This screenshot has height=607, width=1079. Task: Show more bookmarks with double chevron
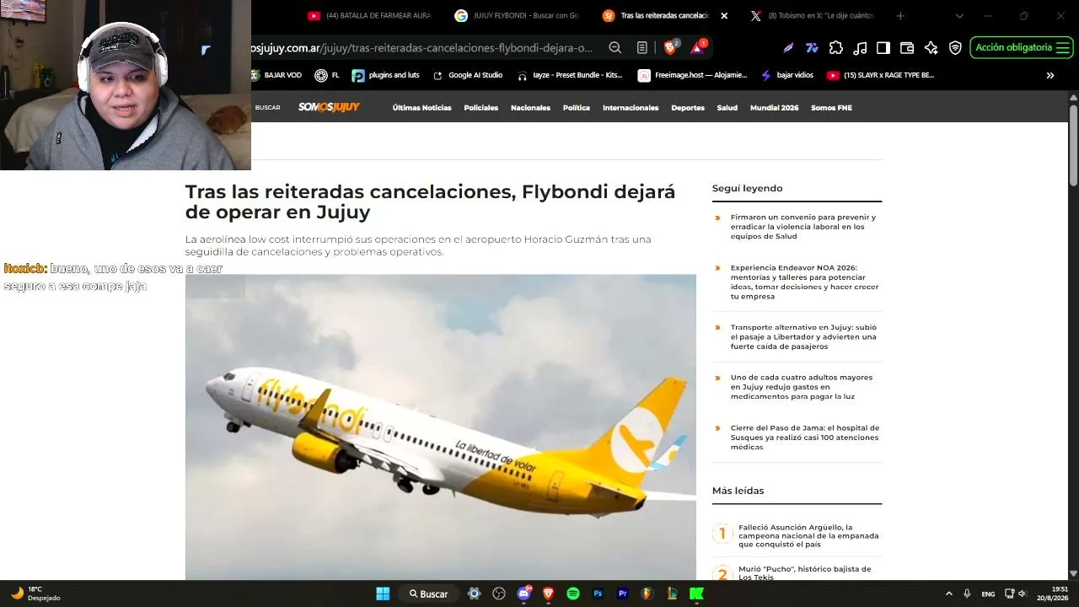click(x=1050, y=75)
